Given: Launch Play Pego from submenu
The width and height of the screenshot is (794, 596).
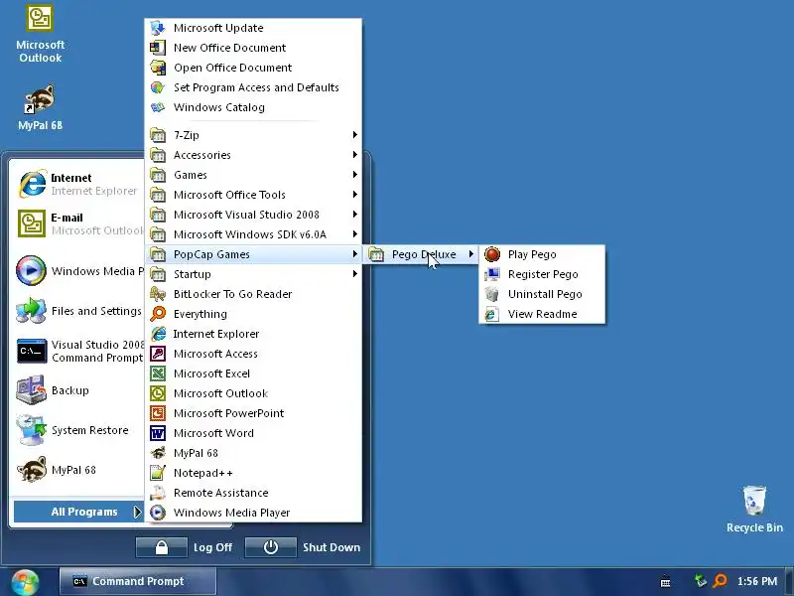Looking at the screenshot, I should 542,254.
